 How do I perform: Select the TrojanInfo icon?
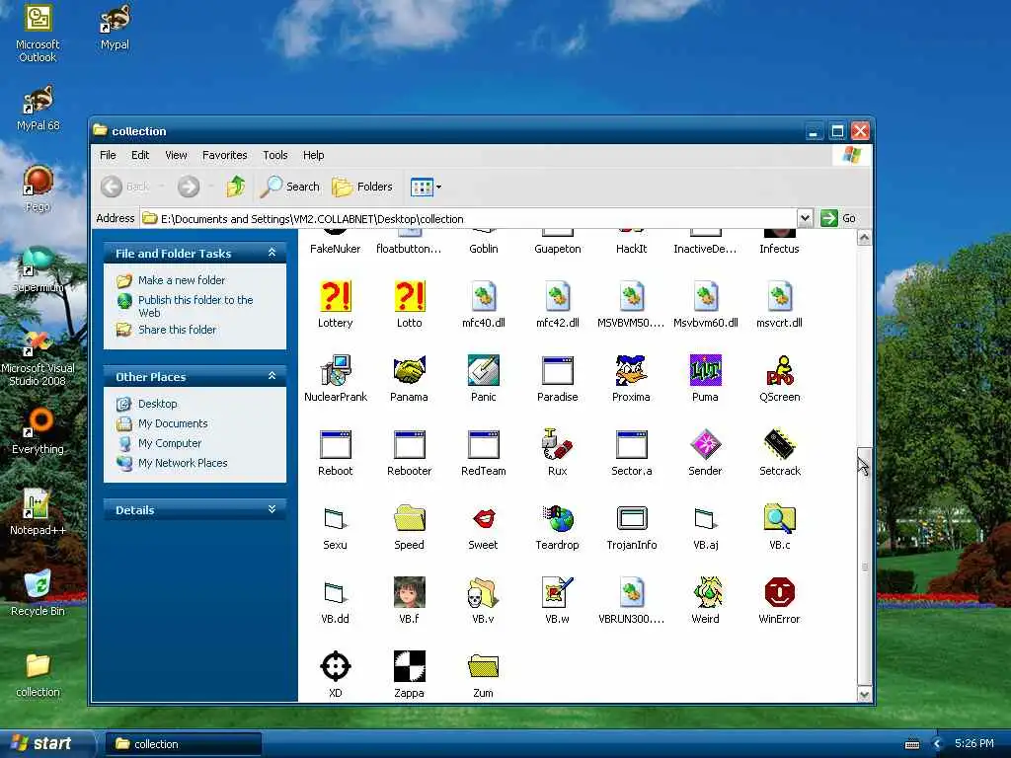(631, 519)
